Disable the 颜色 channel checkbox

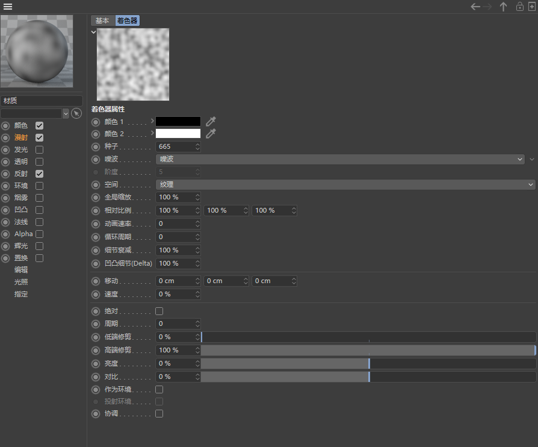point(40,126)
